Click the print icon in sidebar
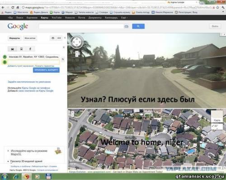 53,38
